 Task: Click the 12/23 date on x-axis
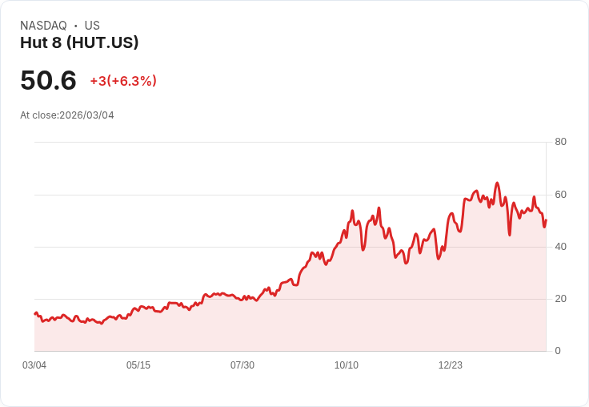tap(451, 365)
